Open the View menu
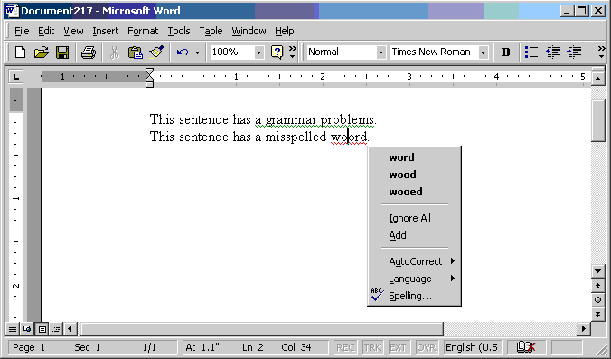 (x=73, y=31)
